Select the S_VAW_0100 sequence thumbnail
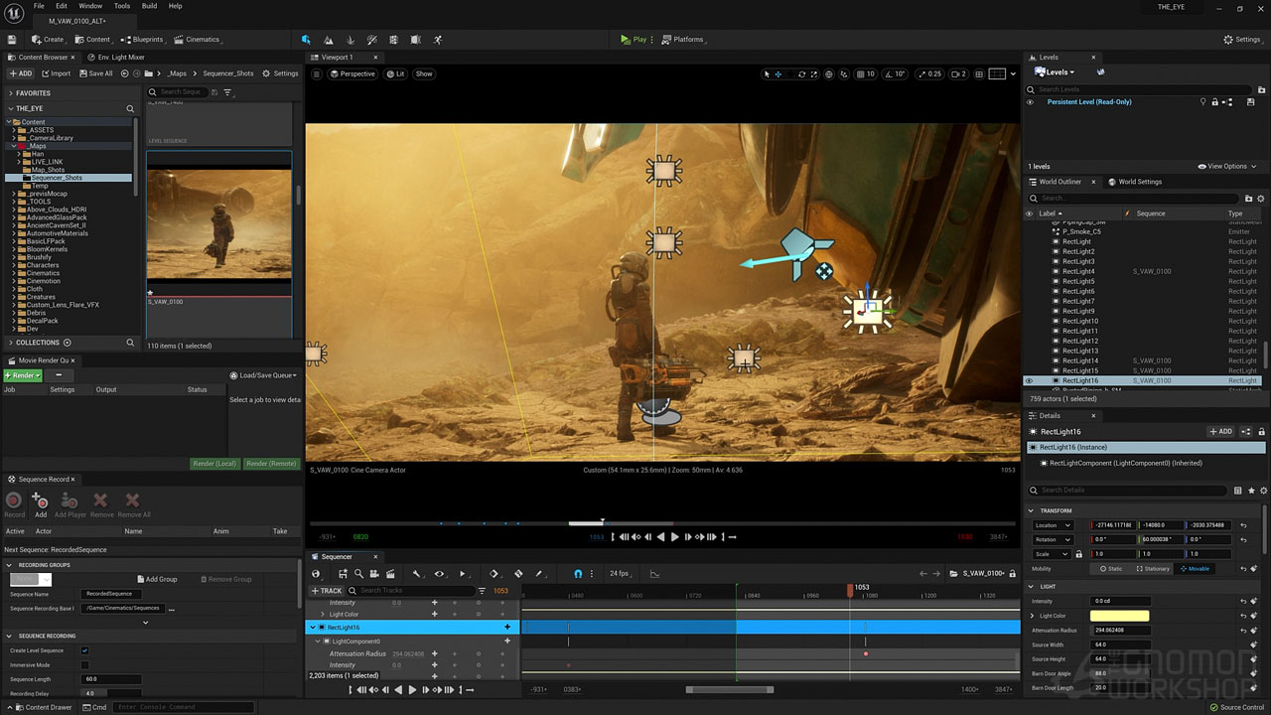Viewport: 1271px width, 715px height. [x=219, y=223]
